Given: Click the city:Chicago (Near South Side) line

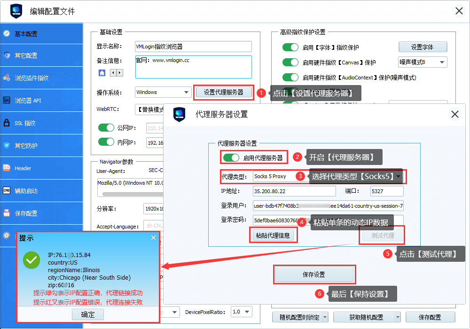Looking at the screenshot, I should pyautogui.click(x=89, y=277).
